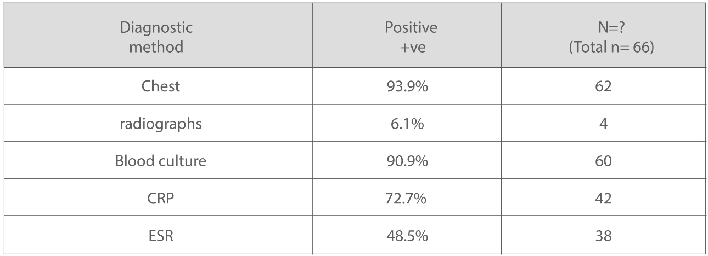Select the cell containing 38

pyautogui.click(x=603, y=237)
